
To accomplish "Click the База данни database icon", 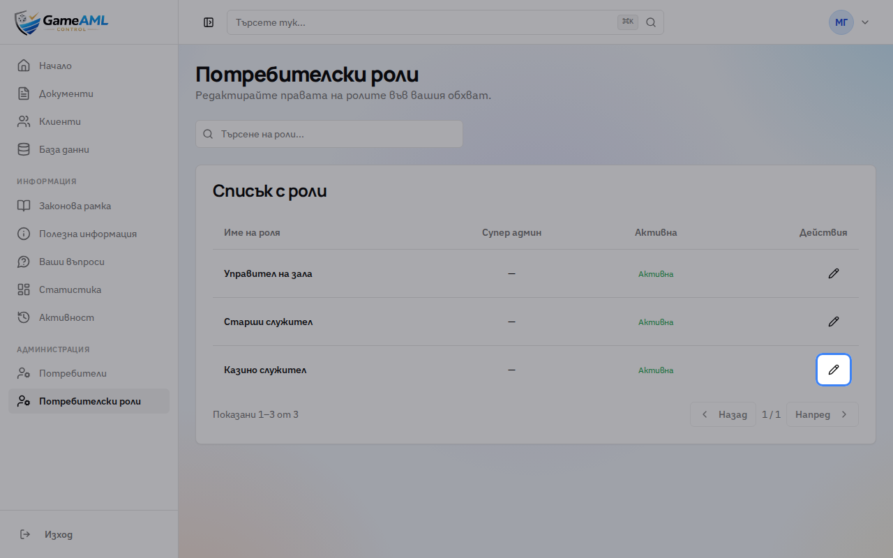I will coord(24,149).
